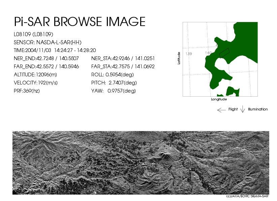Click the Longitude axis label

coord(219,99)
